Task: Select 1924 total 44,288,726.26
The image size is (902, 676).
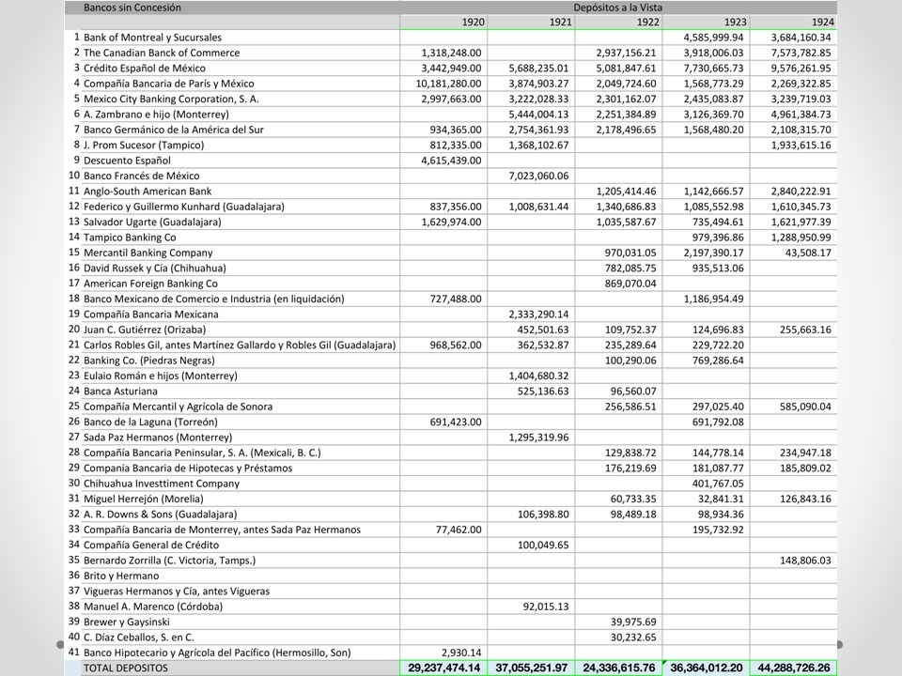Action: click(x=793, y=668)
